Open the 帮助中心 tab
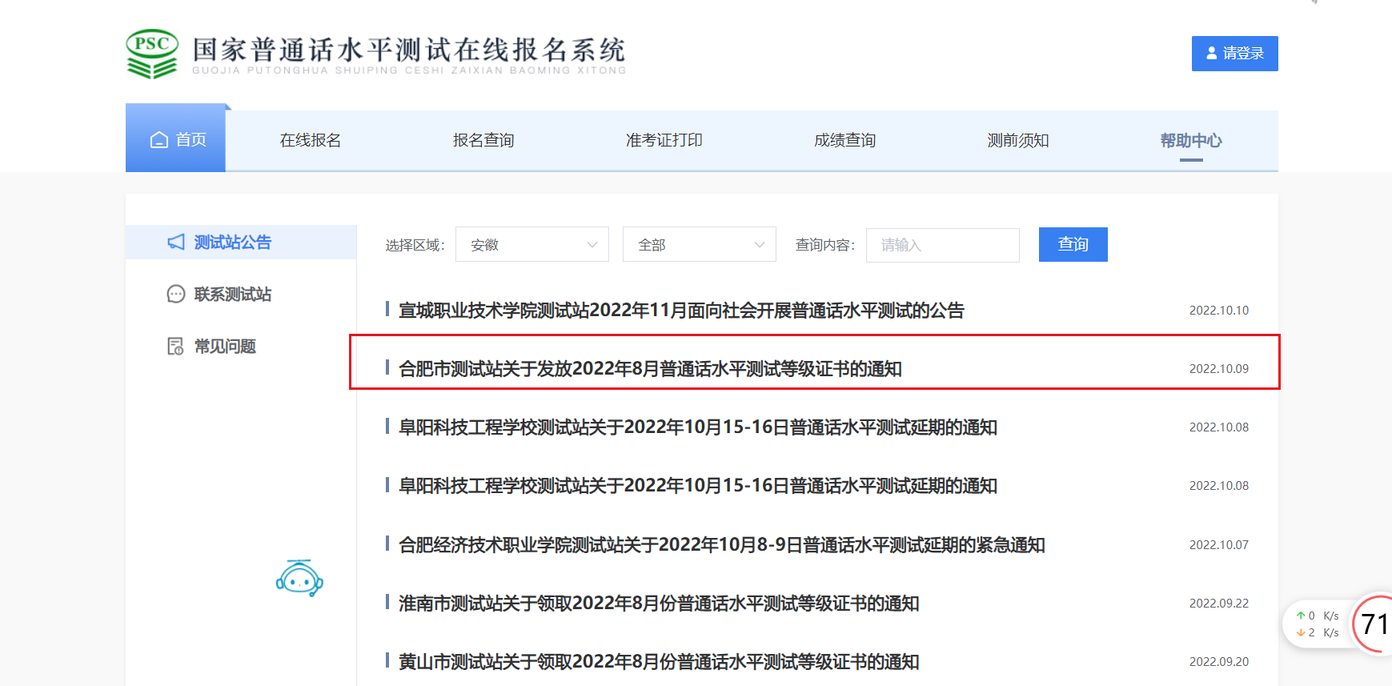 (x=1190, y=141)
